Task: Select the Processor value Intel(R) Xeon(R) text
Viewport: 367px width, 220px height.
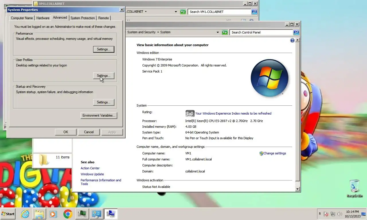Action: pos(224,121)
